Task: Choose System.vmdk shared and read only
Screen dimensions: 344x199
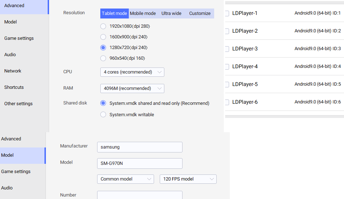Action: coord(103,103)
